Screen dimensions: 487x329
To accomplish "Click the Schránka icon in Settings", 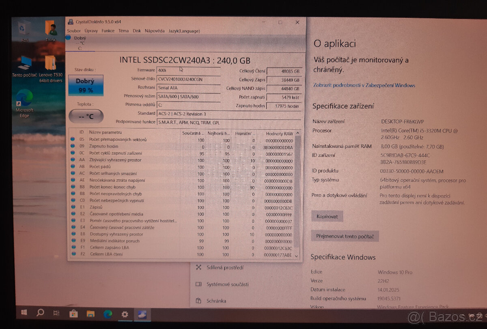I will click(x=198, y=301).
